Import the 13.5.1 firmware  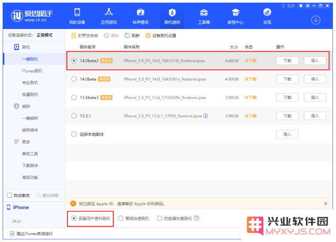coord(315,116)
